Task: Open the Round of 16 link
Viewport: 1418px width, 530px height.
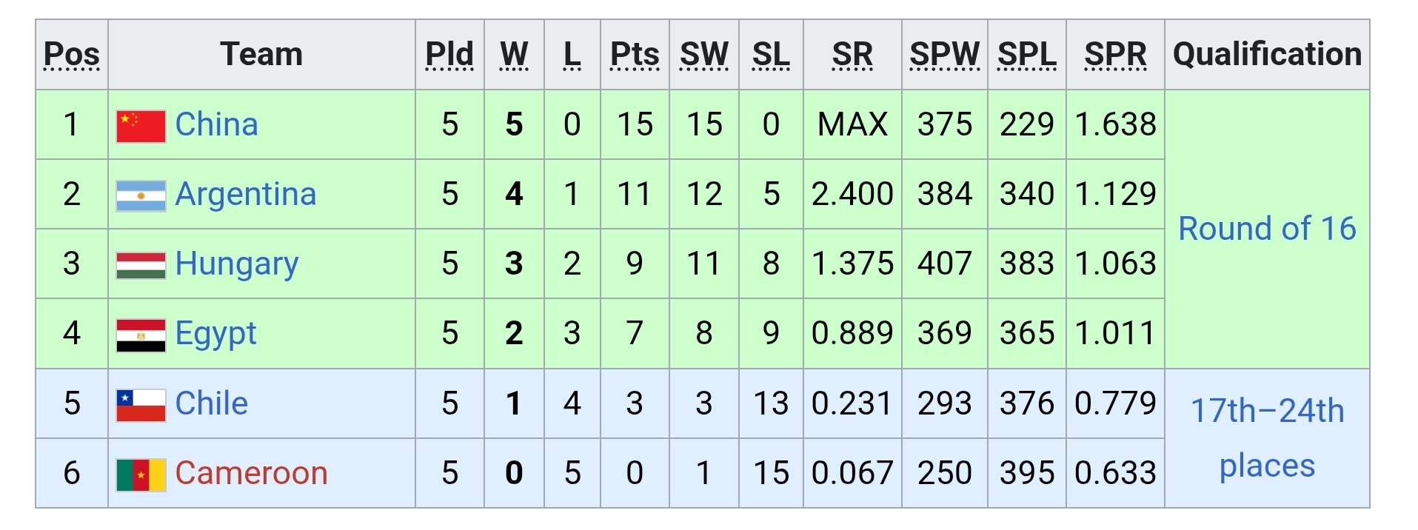Action: click(1267, 229)
